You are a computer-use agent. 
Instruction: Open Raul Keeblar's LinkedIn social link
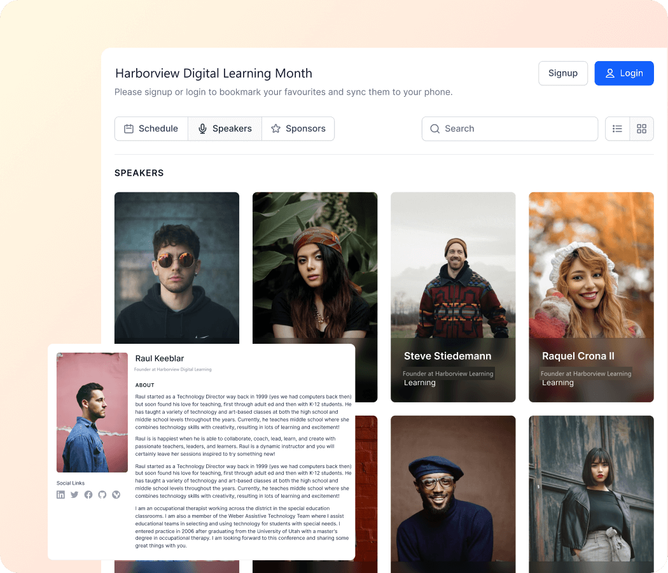61,495
